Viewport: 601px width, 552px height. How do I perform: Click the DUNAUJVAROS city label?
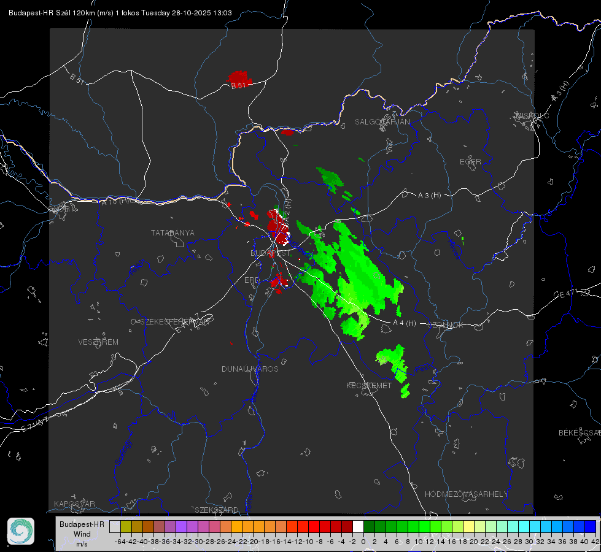pyautogui.click(x=250, y=369)
